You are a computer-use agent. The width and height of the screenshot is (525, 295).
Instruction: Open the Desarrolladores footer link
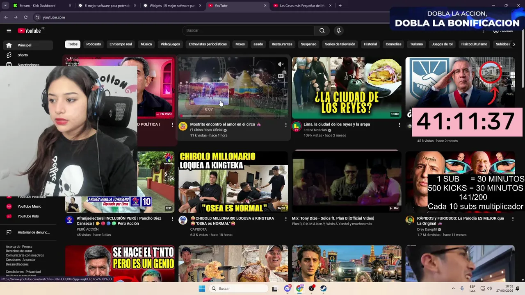point(17,264)
